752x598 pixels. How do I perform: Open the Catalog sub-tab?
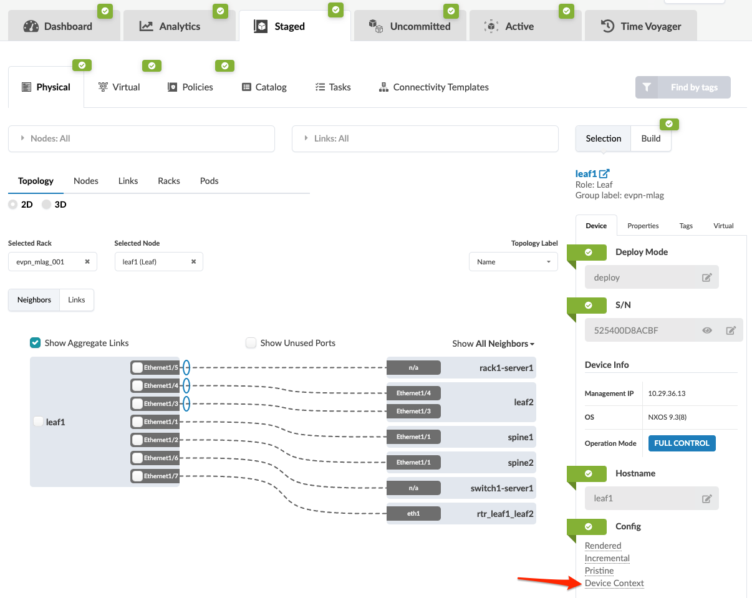[x=264, y=87]
